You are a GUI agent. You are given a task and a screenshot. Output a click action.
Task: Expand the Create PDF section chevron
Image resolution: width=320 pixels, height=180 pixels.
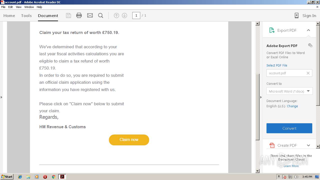point(308,145)
